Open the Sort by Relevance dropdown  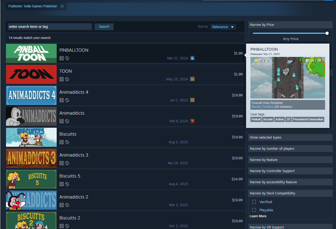pos(223,27)
